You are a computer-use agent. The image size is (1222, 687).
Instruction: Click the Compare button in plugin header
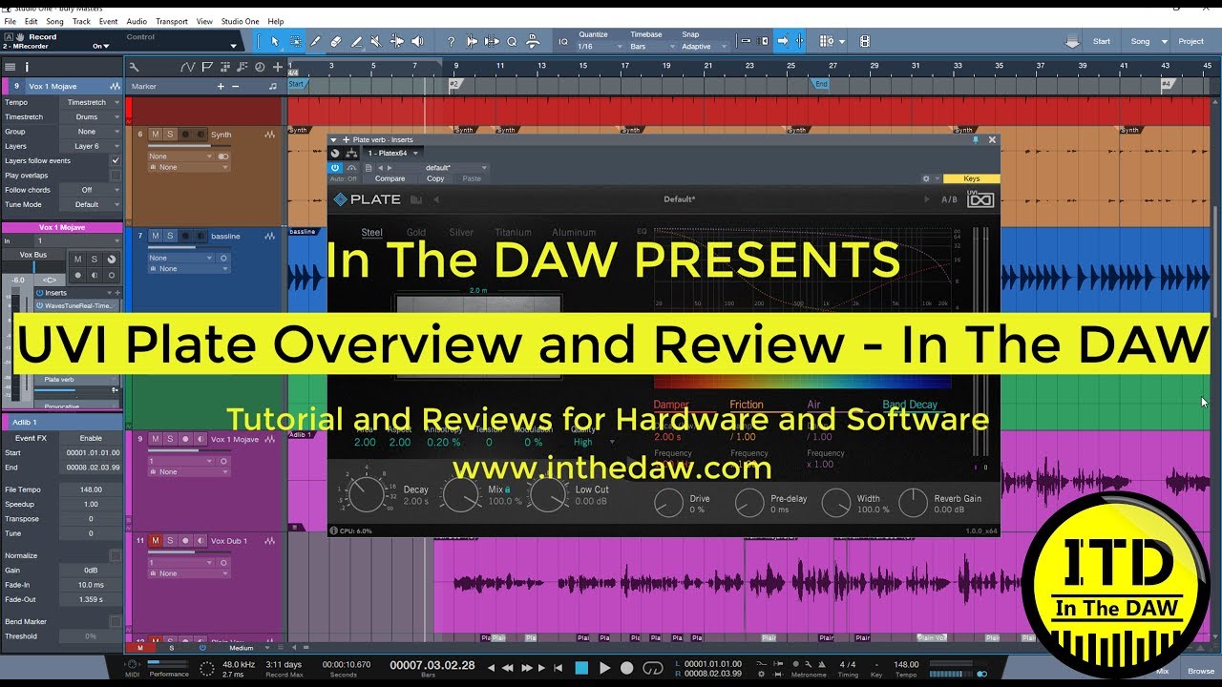pyautogui.click(x=390, y=178)
